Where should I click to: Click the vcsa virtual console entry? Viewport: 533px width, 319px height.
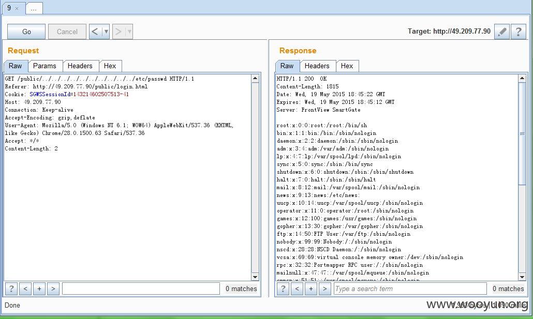click(x=370, y=257)
